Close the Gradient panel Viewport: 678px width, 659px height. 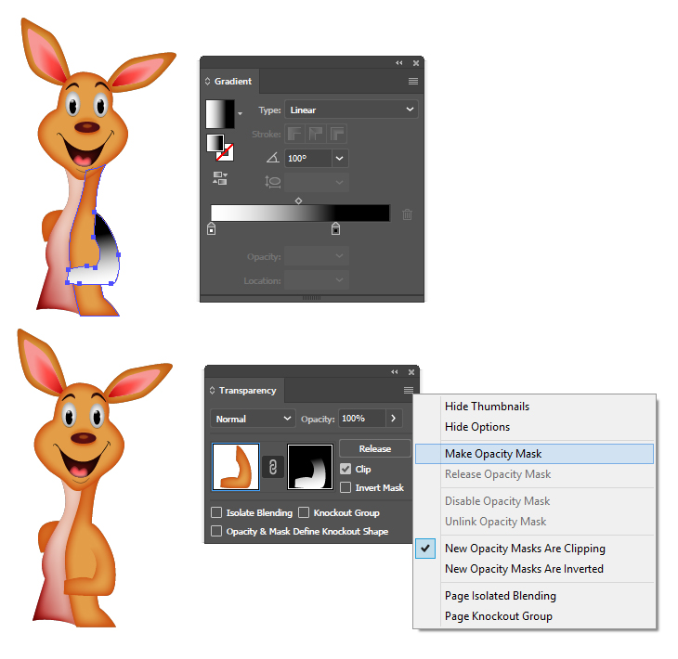tap(416, 63)
